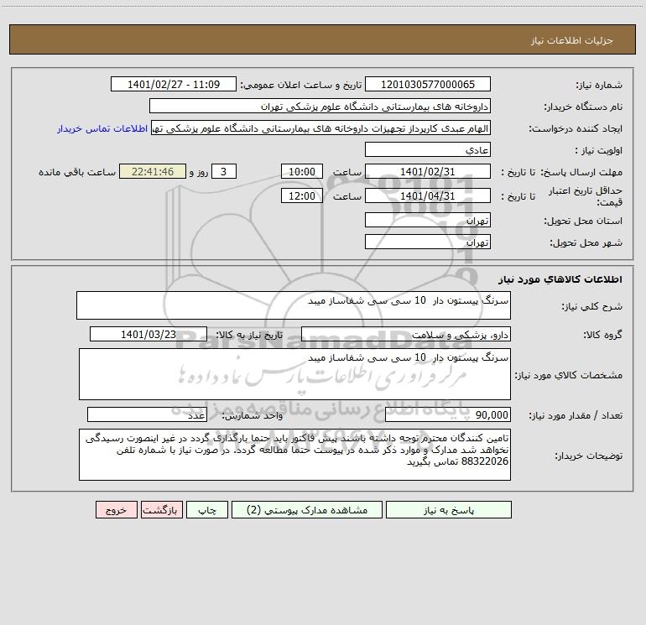The width and height of the screenshot is (646, 625).
Task: Click the remaining time counter 22:41:46
Action: [x=153, y=171]
